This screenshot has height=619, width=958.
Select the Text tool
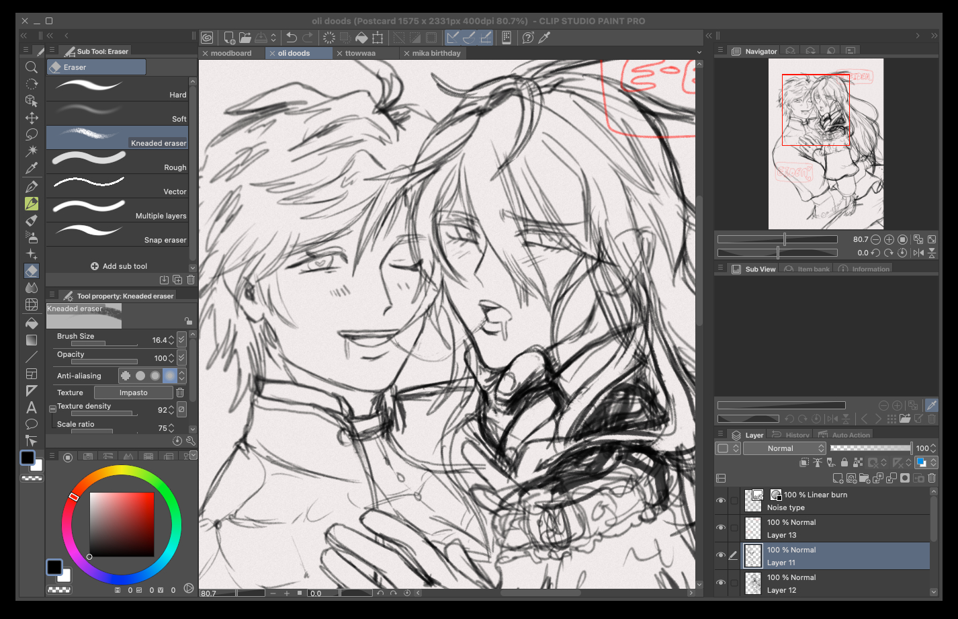tap(31, 407)
